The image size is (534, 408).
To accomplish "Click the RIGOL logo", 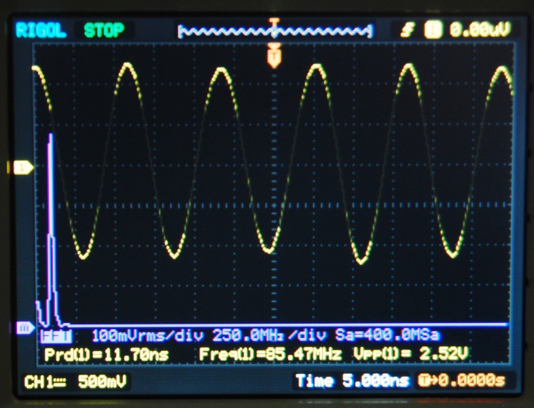I will (x=41, y=30).
